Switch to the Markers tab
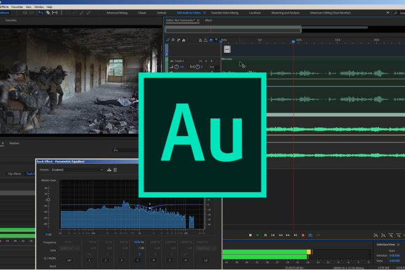 (15, 143)
